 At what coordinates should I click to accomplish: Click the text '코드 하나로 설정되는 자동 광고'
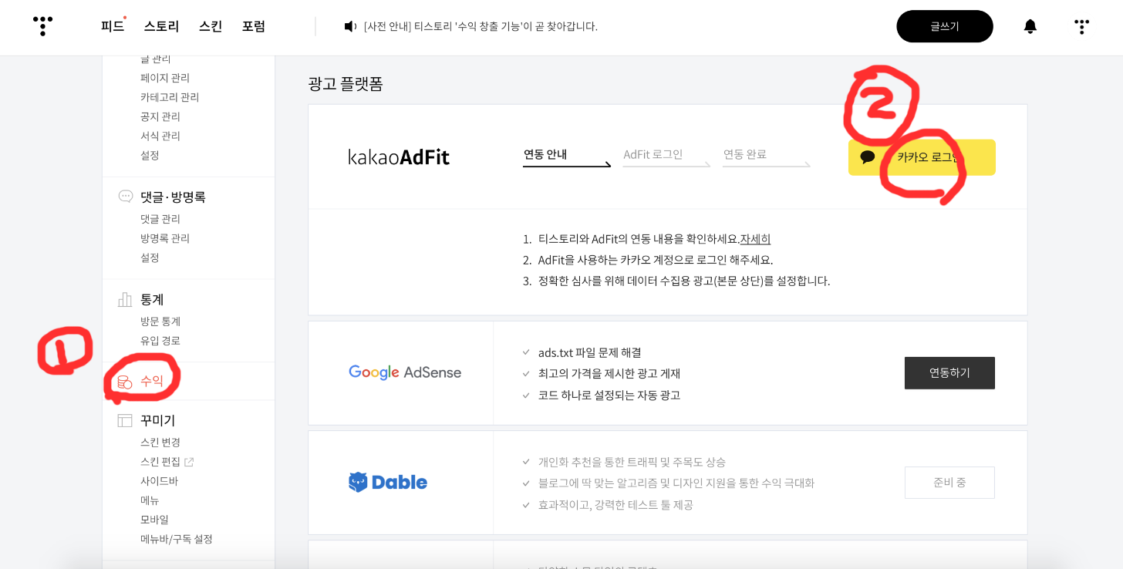point(609,396)
